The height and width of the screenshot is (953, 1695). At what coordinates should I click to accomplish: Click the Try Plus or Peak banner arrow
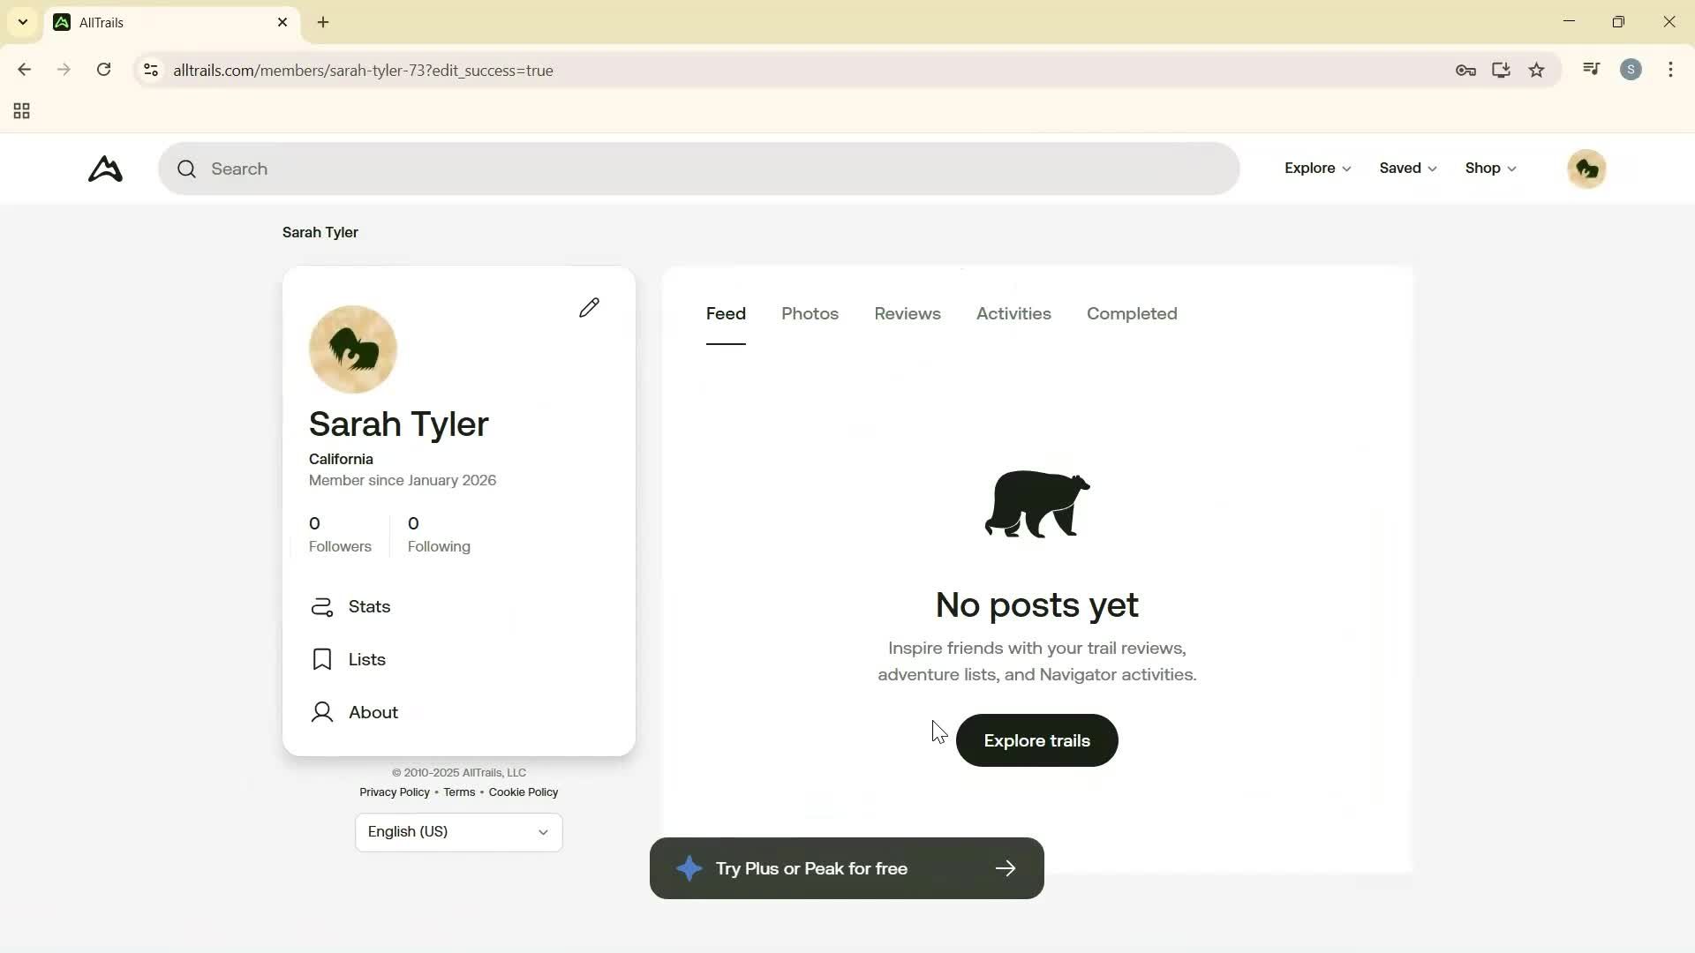(x=1006, y=868)
